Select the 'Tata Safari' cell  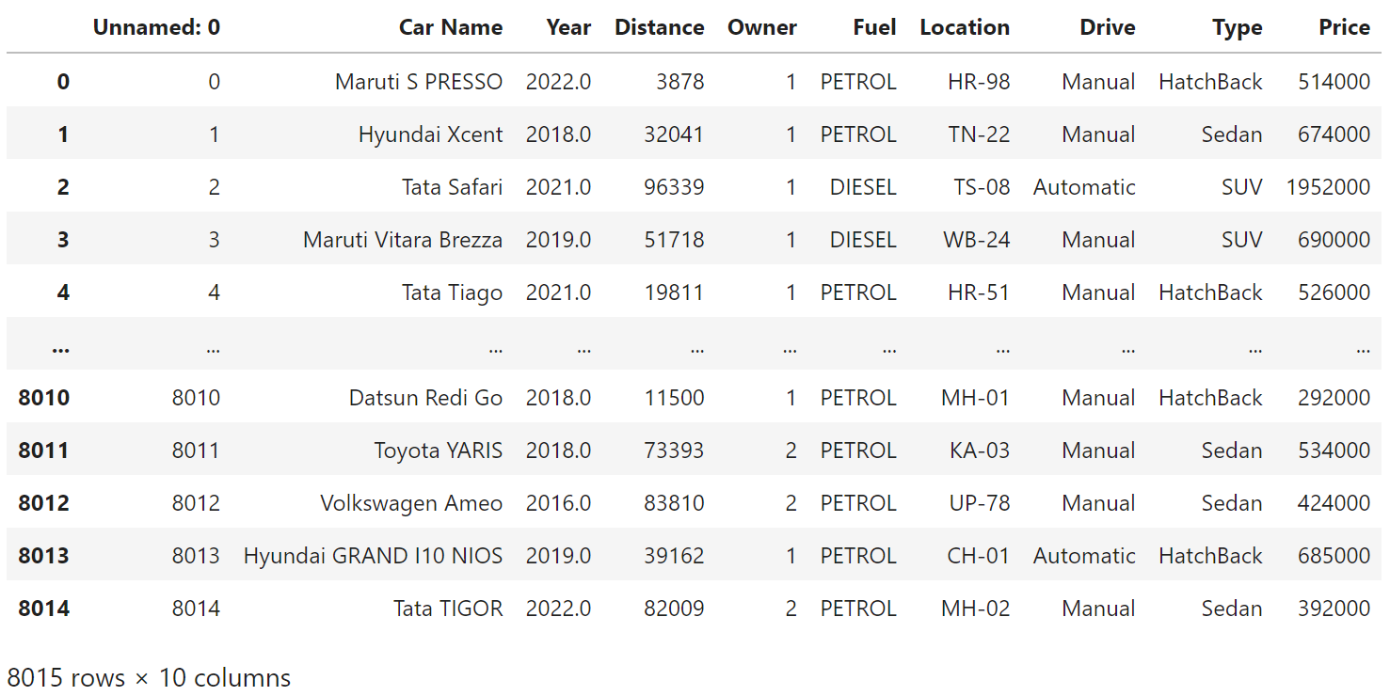(x=453, y=187)
